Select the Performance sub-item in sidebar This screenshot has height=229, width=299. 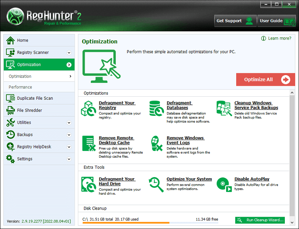click(x=21, y=87)
